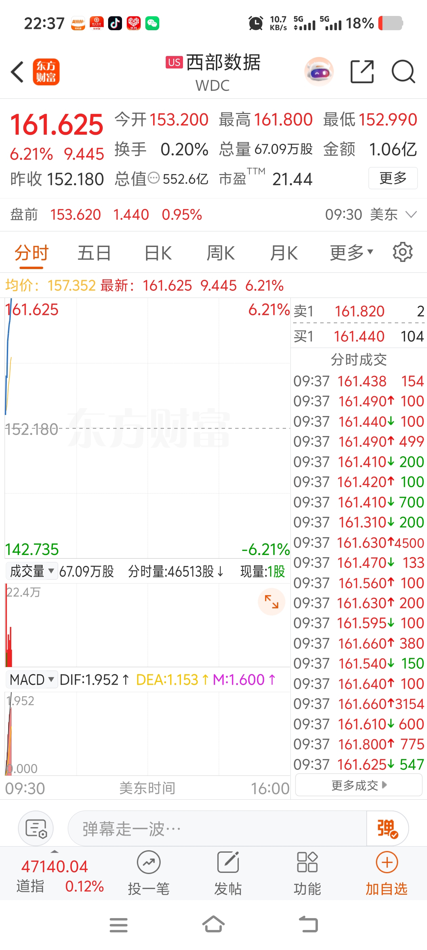Go back with the left arrow
This screenshot has height=950, width=427.
pyautogui.click(x=17, y=72)
